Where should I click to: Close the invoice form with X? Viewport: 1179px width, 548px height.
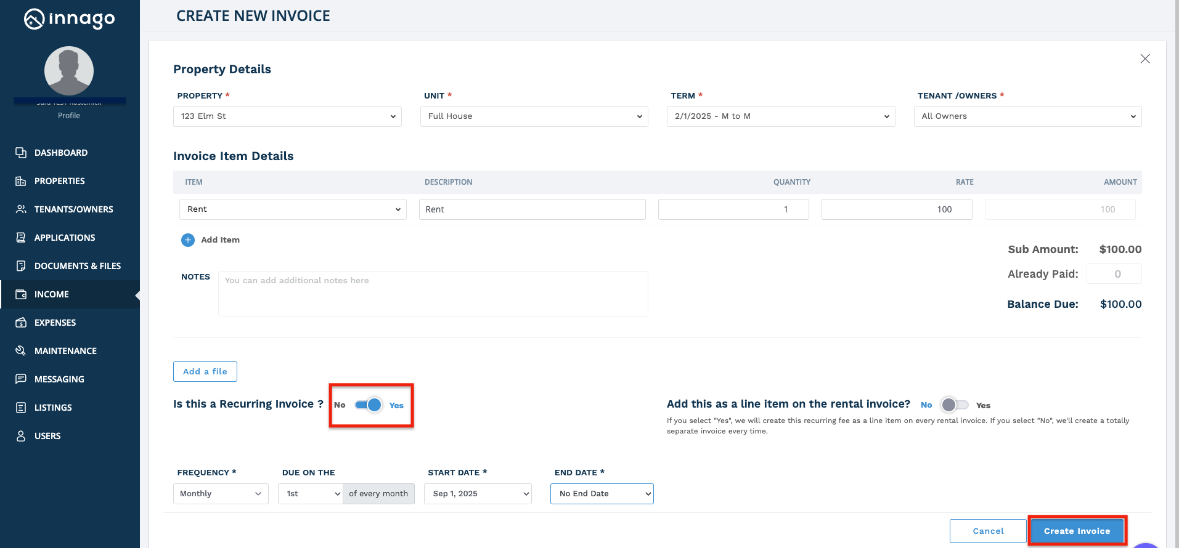[x=1144, y=59]
